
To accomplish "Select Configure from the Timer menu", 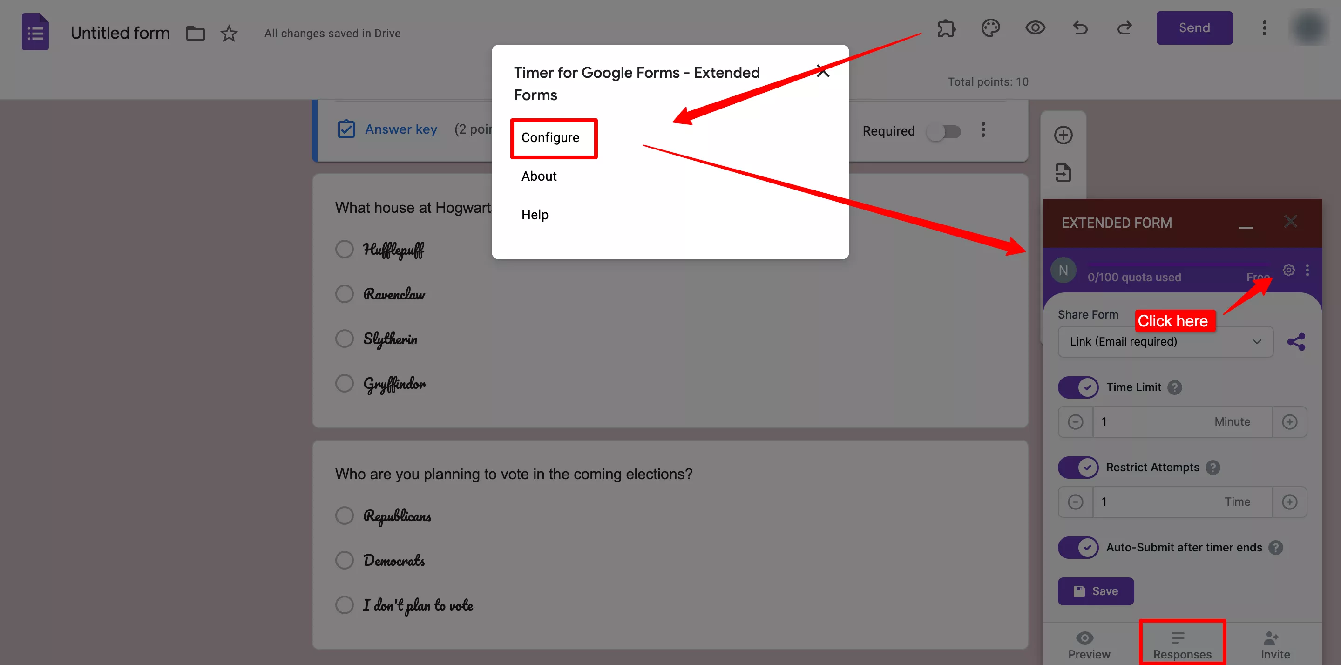I will pyautogui.click(x=550, y=137).
